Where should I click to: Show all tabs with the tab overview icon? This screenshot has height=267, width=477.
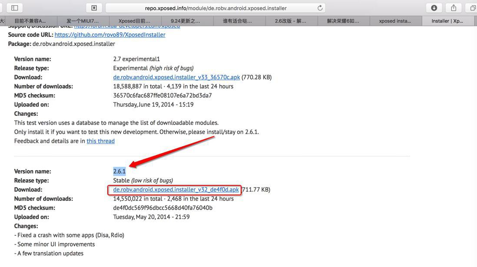click(x=472, y=8)
